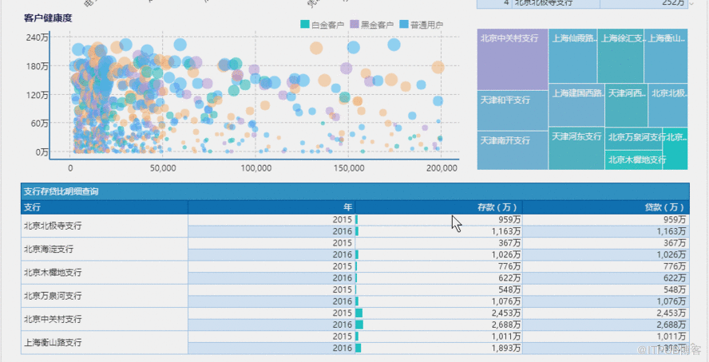Sort by the 支行 column header
This screenshot has width=709, height=362.
pyautogui.click(x=105, y=207)
